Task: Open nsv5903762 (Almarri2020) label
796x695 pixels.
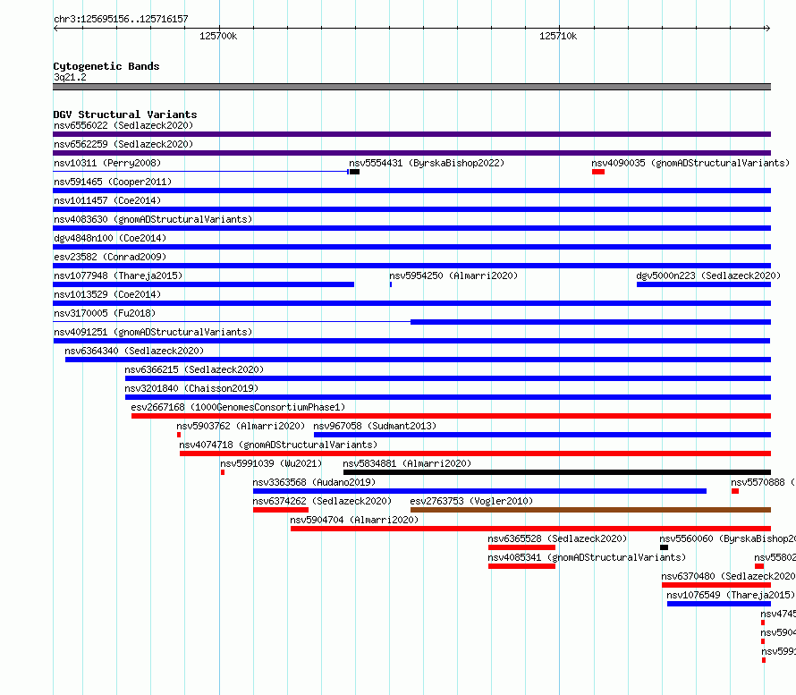Action: [241, 426]
